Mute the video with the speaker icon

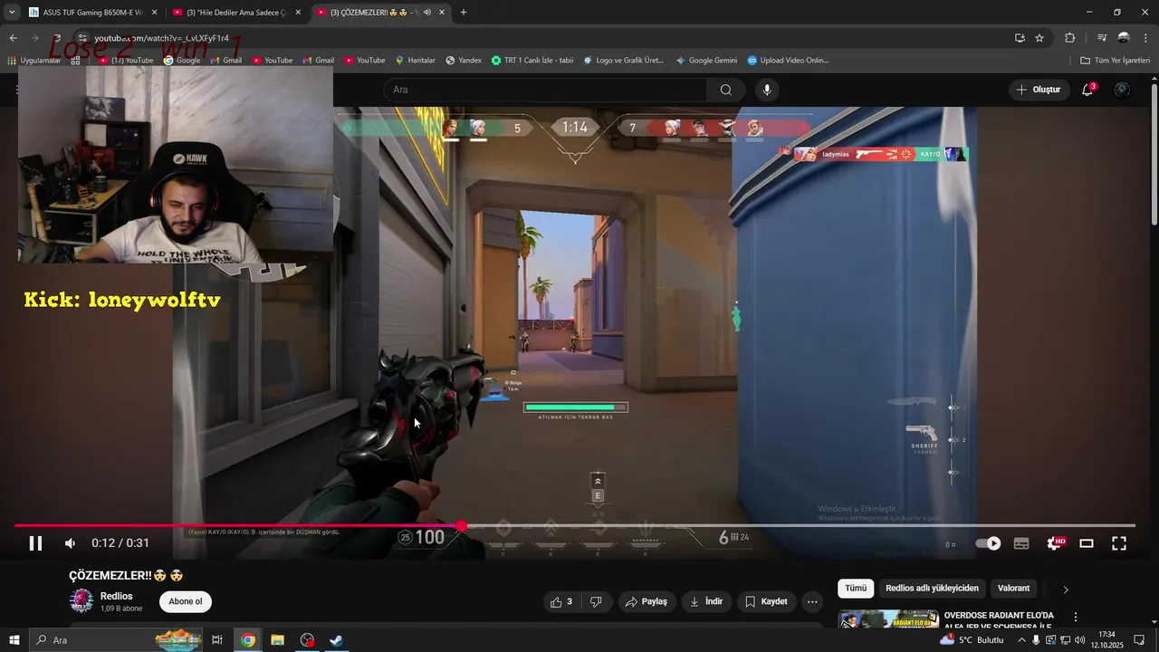pyautogui.click(x=70, y=543)
